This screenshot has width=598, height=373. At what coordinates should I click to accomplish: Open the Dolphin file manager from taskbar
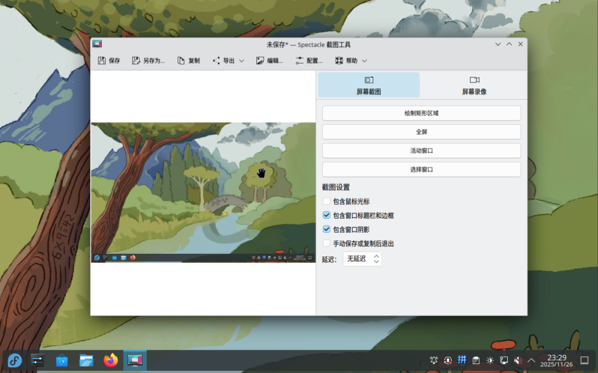[x=86, y=360]
